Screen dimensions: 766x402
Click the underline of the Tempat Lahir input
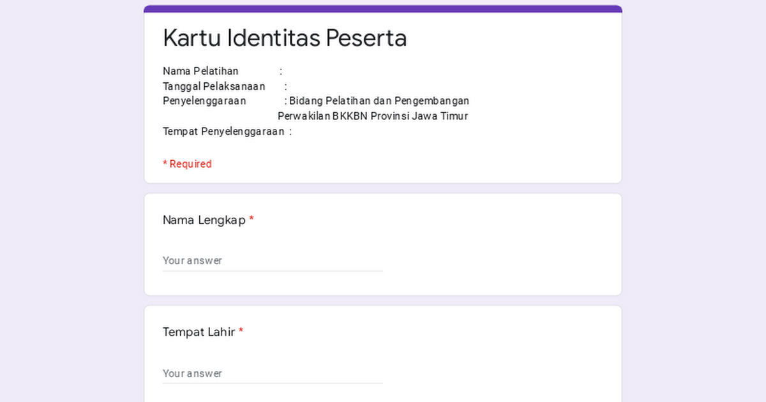(273, 383)
